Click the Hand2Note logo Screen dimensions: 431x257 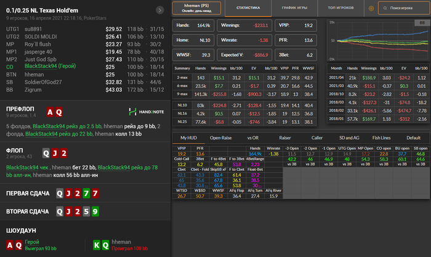[x=145, y=112]
